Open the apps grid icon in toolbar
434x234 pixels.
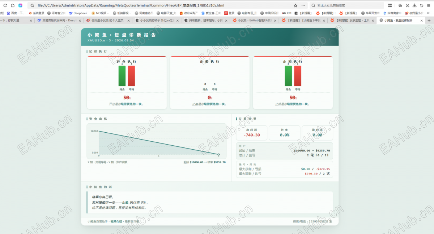(x=390, y=5)
